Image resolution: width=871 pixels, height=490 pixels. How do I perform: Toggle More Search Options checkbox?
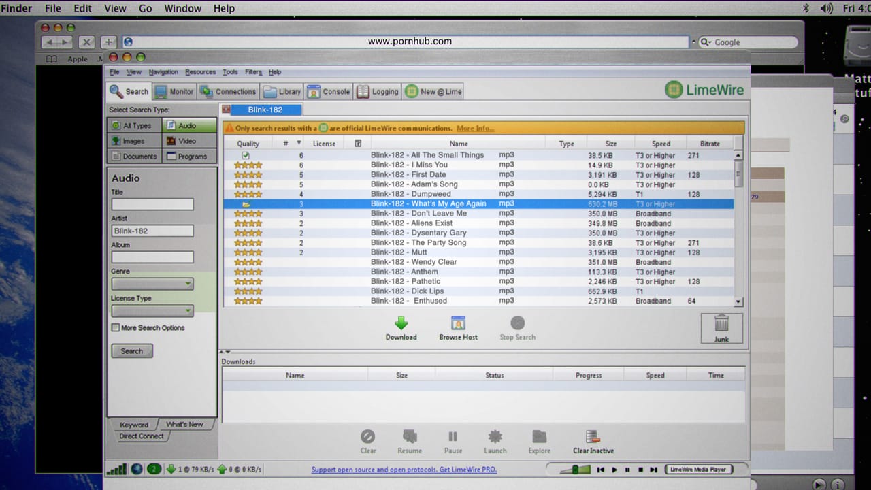pos(116,328)
